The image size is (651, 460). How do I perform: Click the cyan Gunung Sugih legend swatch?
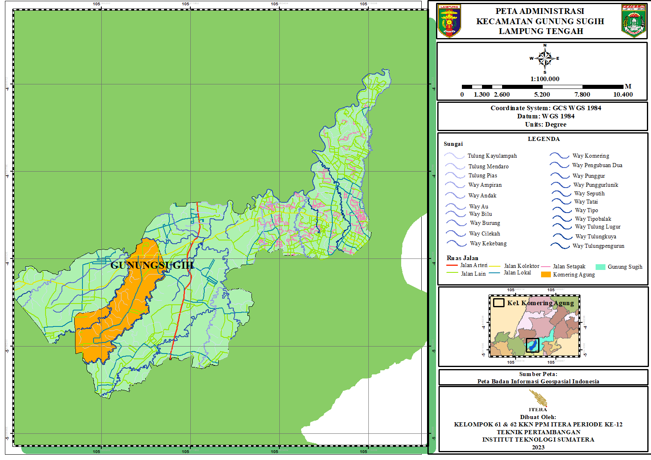[601, 267]
